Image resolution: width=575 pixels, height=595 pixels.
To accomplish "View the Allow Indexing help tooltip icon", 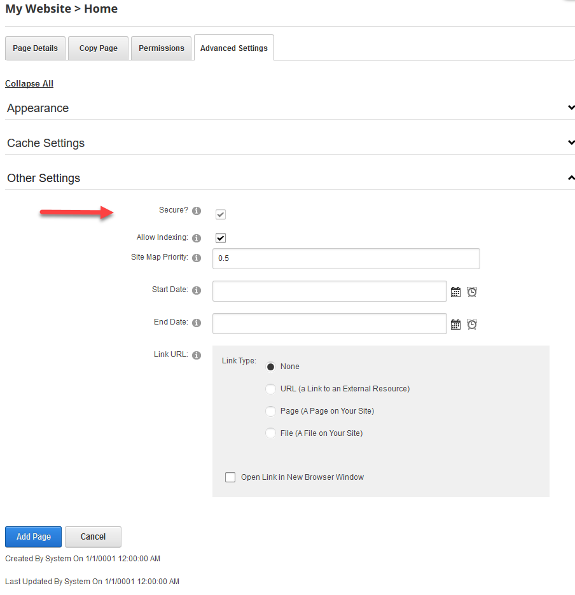I will (x=197, y=237).
